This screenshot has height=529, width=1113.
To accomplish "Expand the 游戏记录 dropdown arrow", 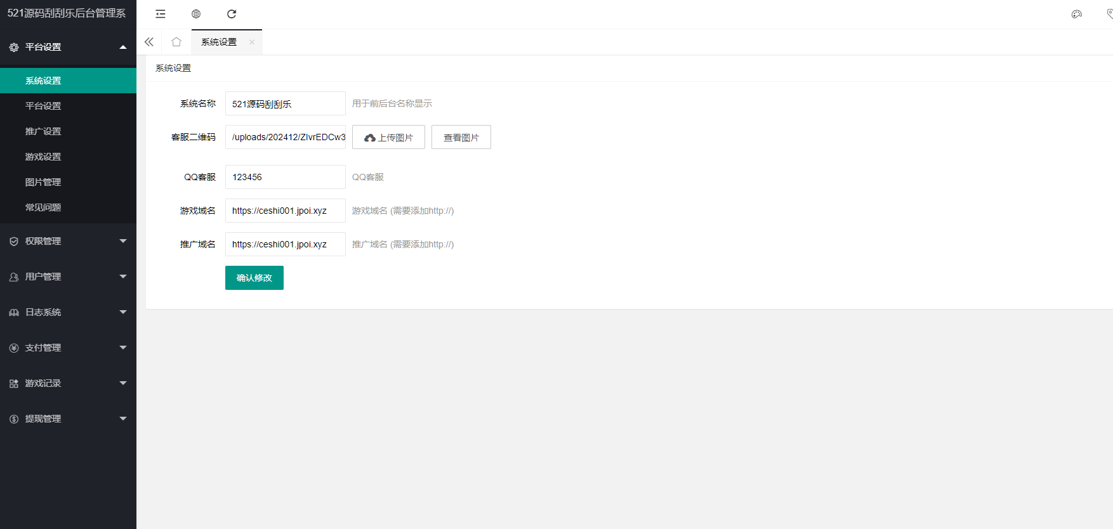I will pos(123,383).
